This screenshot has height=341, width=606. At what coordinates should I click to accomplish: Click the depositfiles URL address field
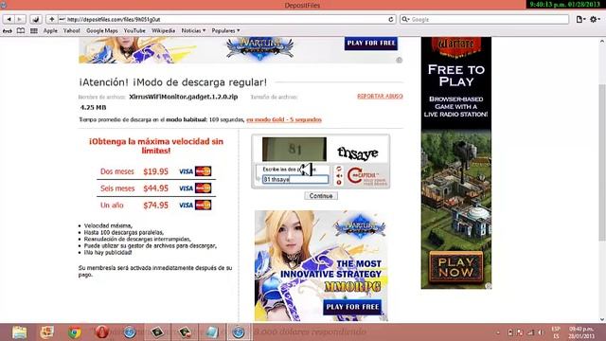coord(226,19)
